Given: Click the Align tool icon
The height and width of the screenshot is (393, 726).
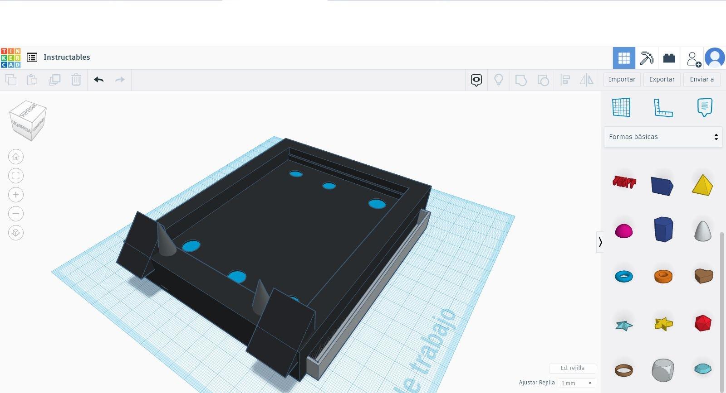Looking at the screenshot, I should [565, 80].
